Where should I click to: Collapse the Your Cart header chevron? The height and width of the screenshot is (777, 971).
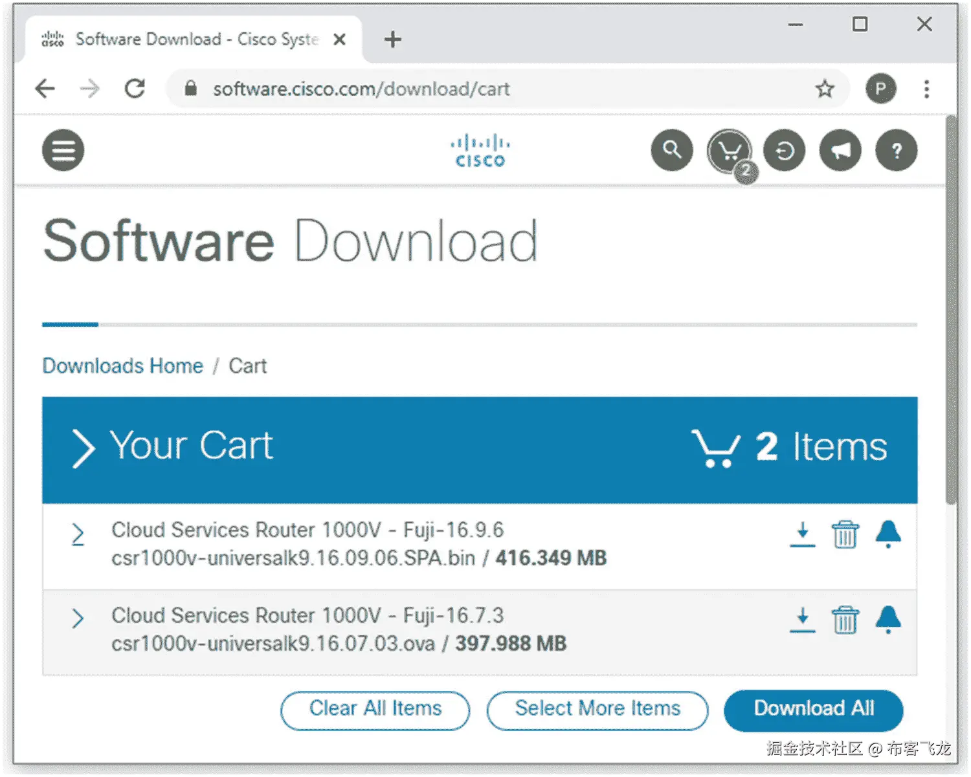coord(83,448)
